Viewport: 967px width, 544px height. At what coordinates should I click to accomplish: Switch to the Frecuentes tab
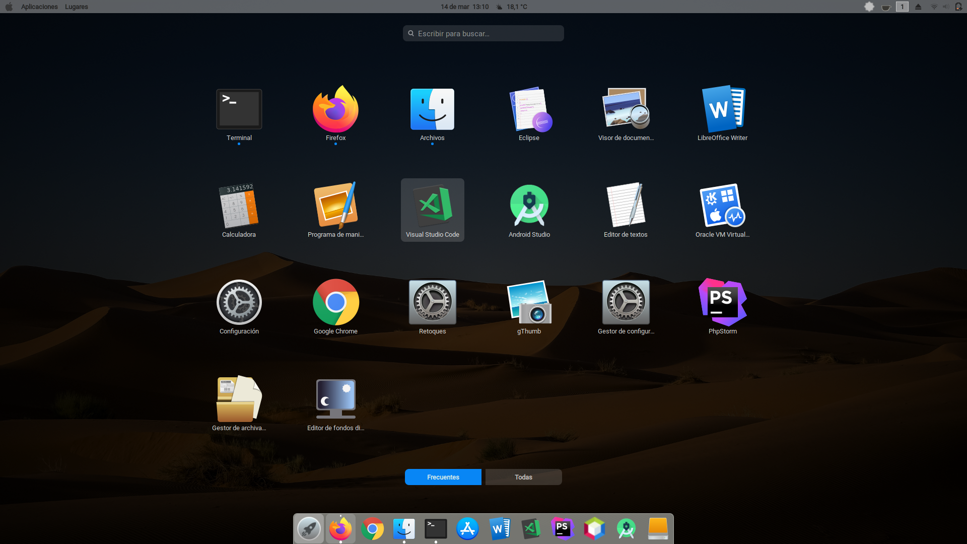(443, 477)
